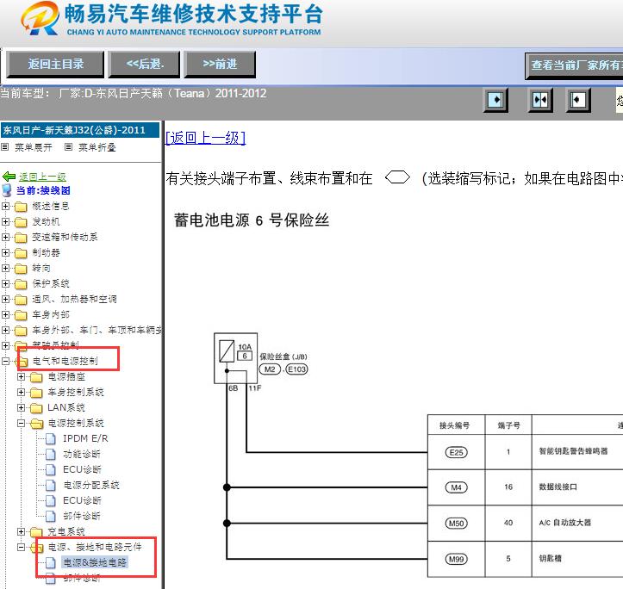Click the M50 connector in table
Screen dimensions: 623x589
[456, 523]
